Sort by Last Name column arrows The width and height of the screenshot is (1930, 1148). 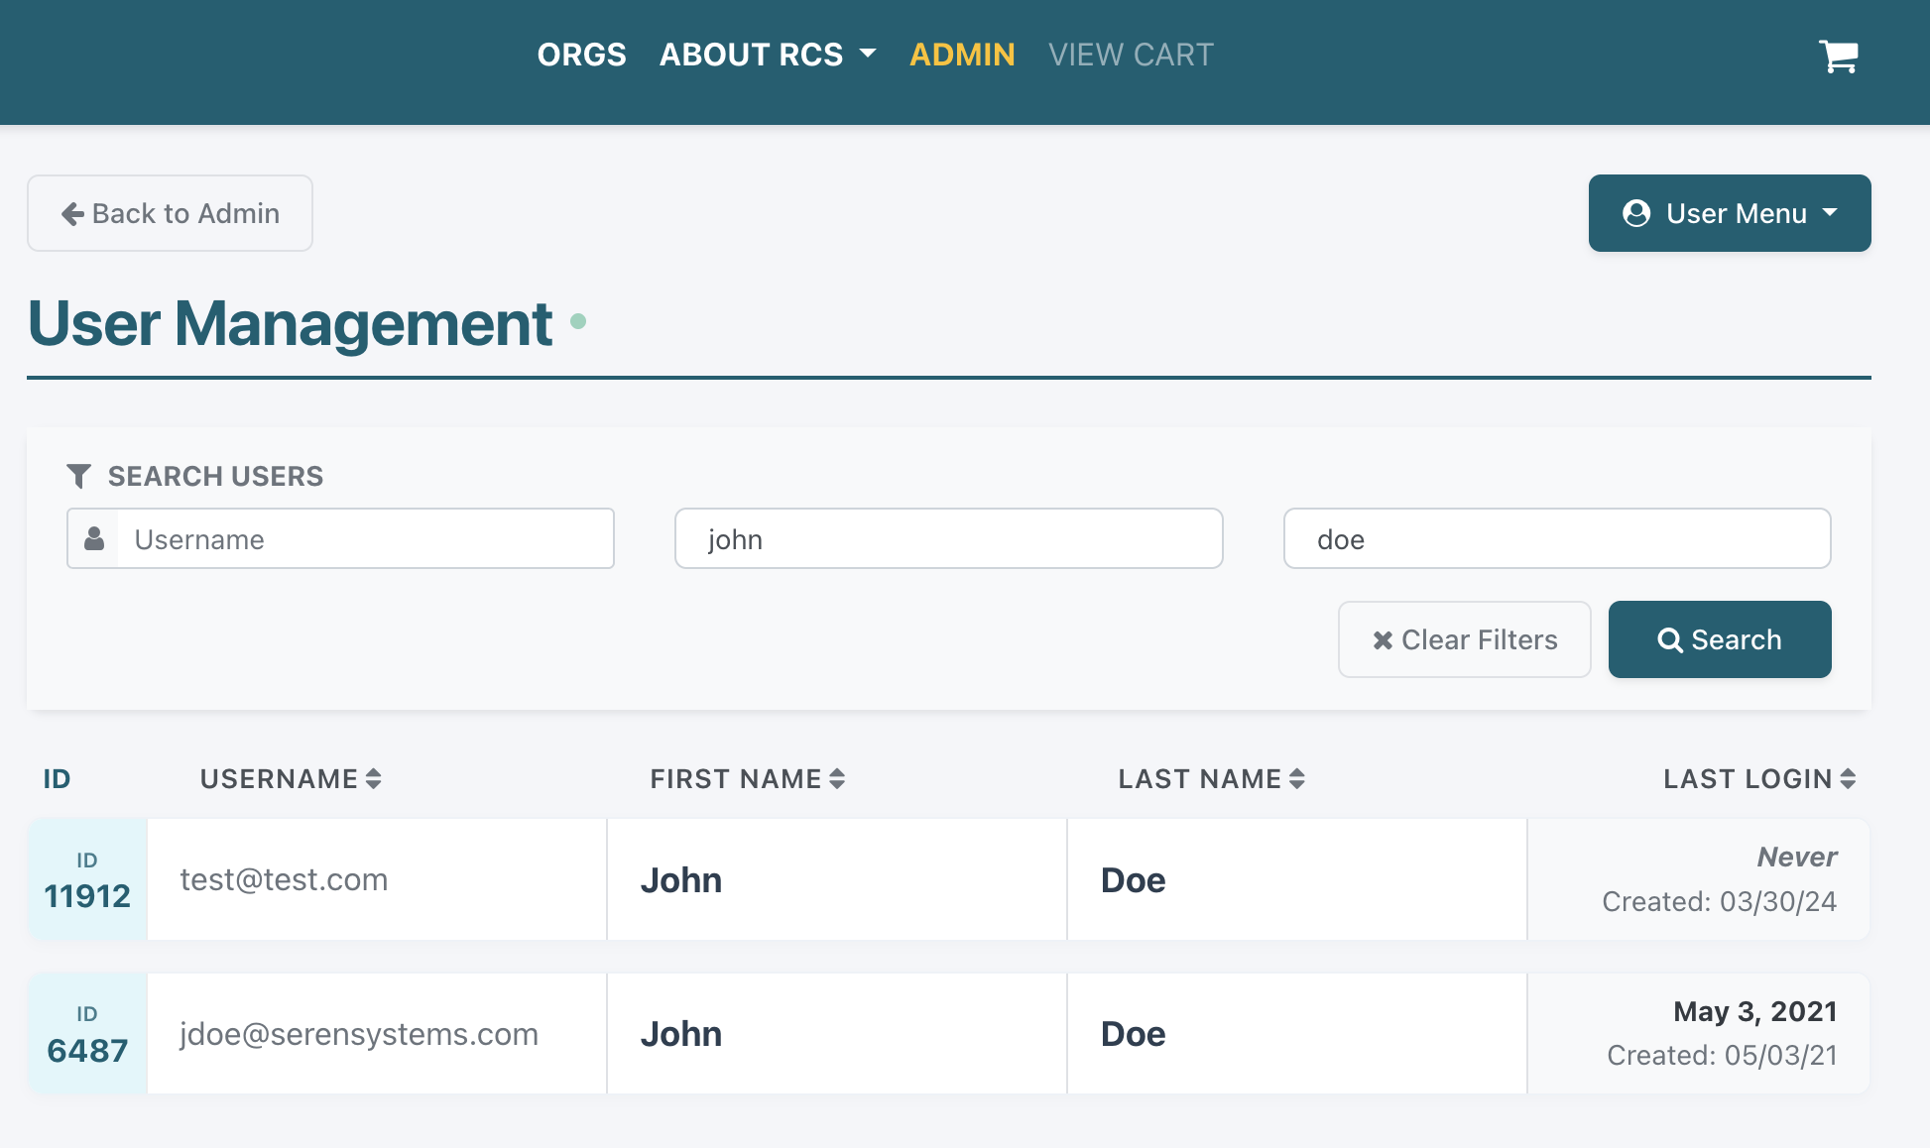pos(1296,779)
